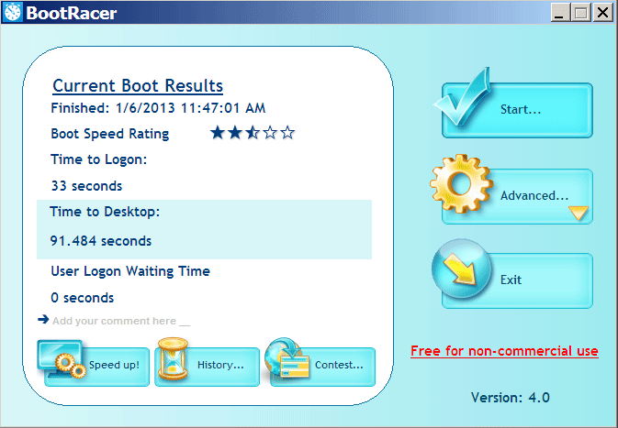Screen dimensions: 618x428
Task: Expand the Advanced dropdown triangle
Action: point(579,213)
